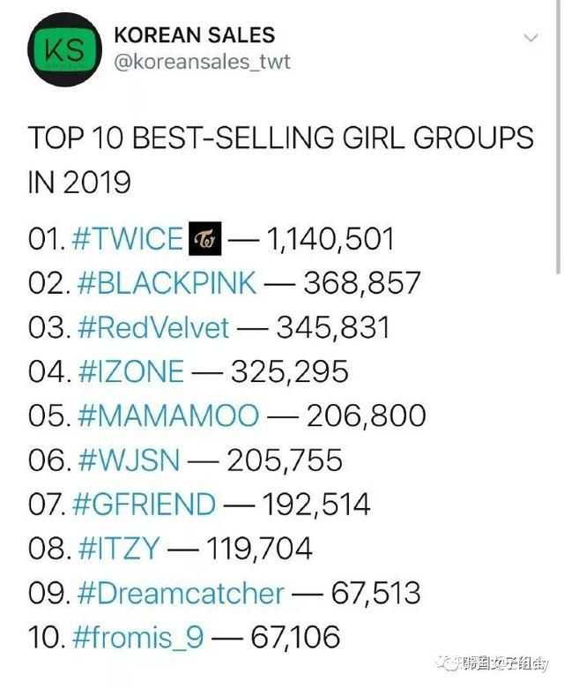The width and height of the screenshot is (564, 688).
Task: Open the #Dreamcatcher hashtag
Action: [181, 594]
